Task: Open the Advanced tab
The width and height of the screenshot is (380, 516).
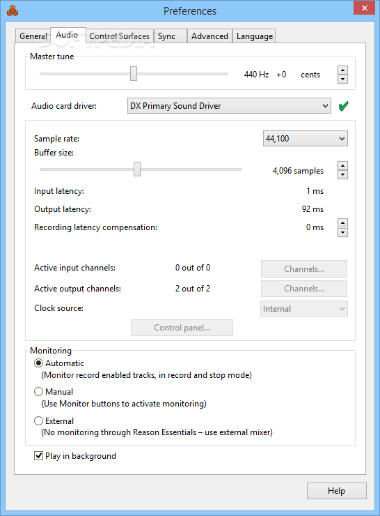Action: 209,36
